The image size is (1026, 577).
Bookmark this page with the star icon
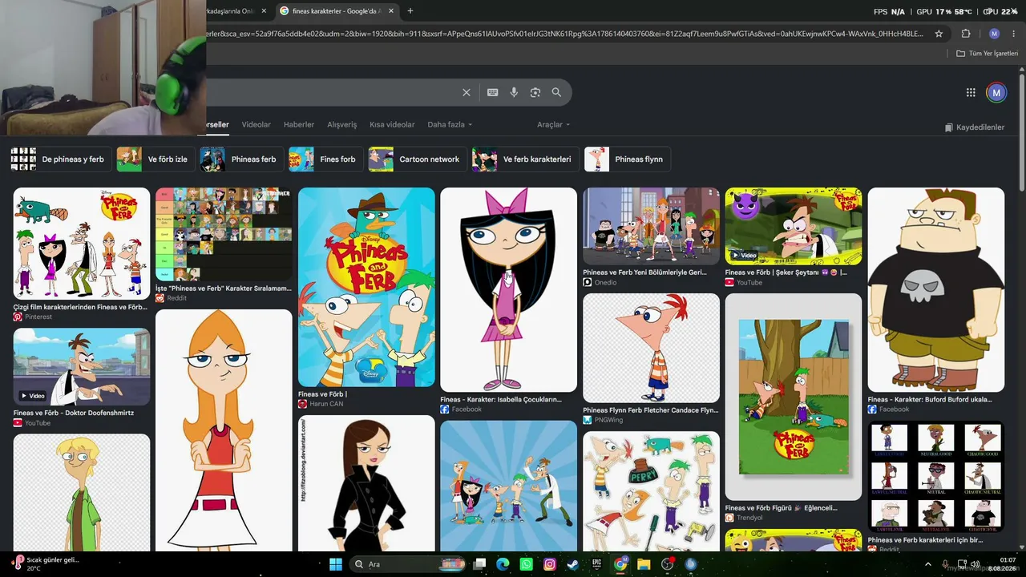(939, 34)
